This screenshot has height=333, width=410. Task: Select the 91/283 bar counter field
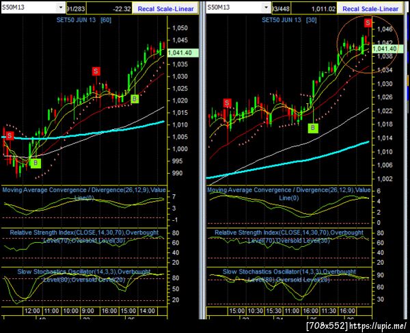coord(76,9)
